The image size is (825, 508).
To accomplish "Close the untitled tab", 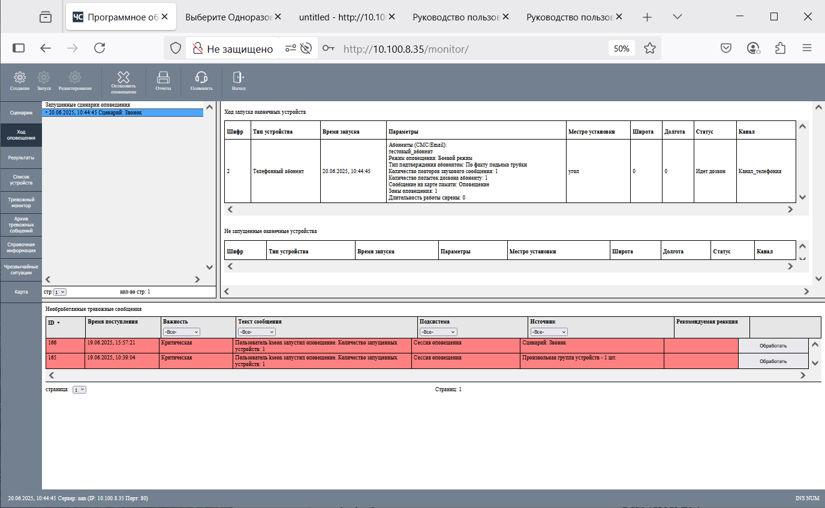I will [x=392, y=17].
